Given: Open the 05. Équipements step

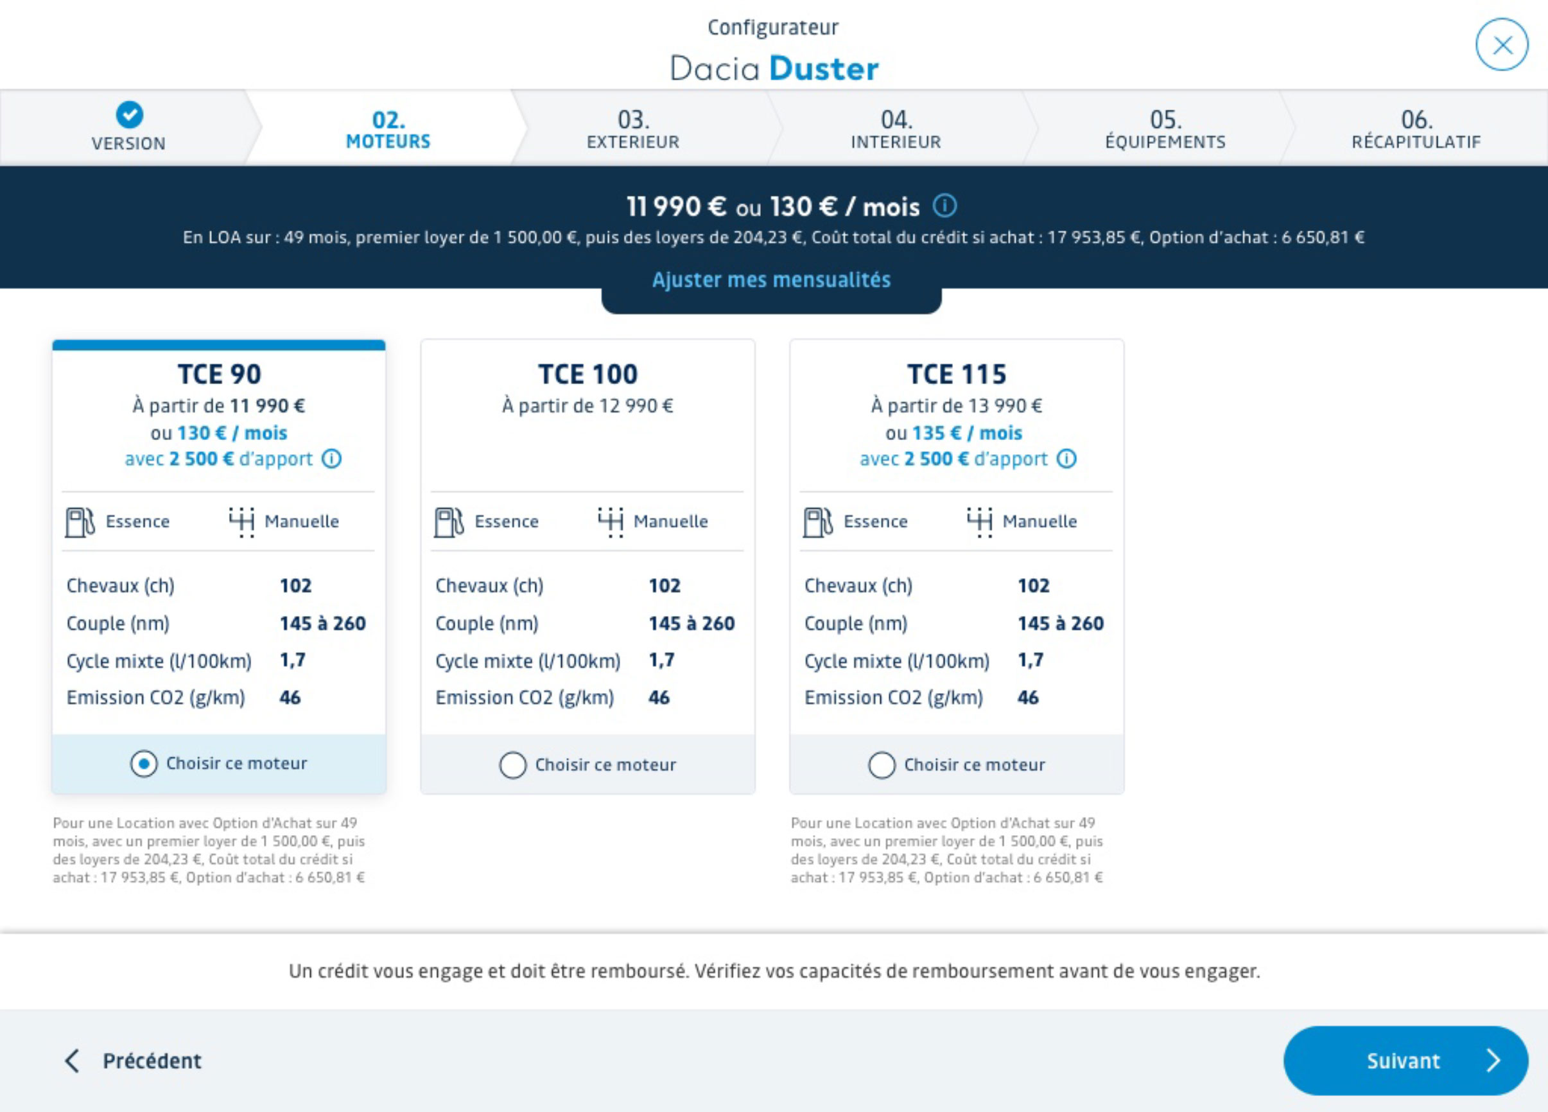Looking at the screenshot, I should pos(1165,128).
